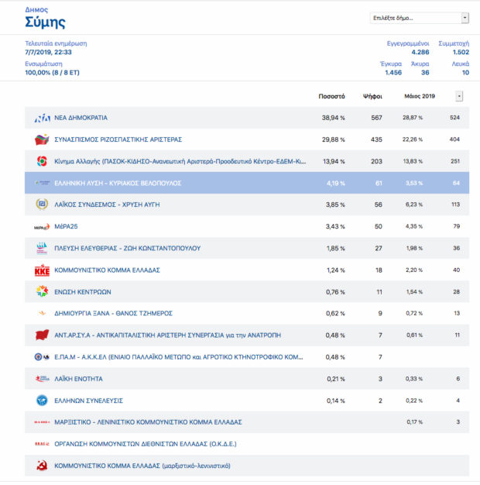
Task: Click the Σύμης municipality title
Action: pos(45,22)
